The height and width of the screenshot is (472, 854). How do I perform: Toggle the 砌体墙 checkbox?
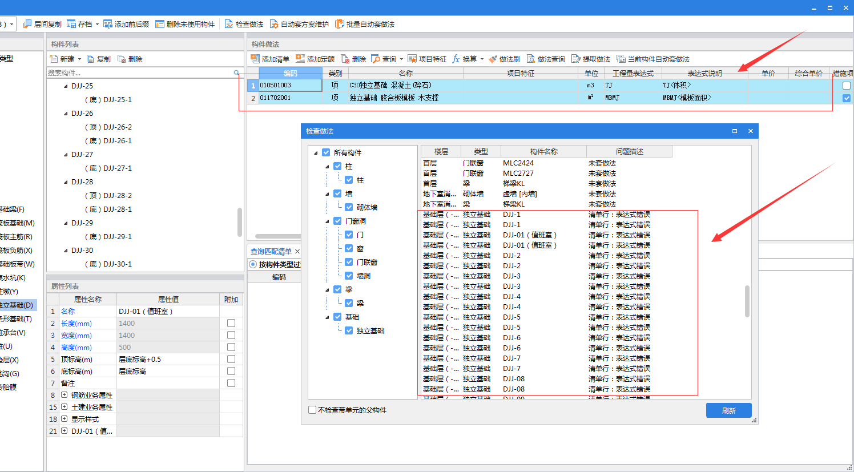[349, 207]
